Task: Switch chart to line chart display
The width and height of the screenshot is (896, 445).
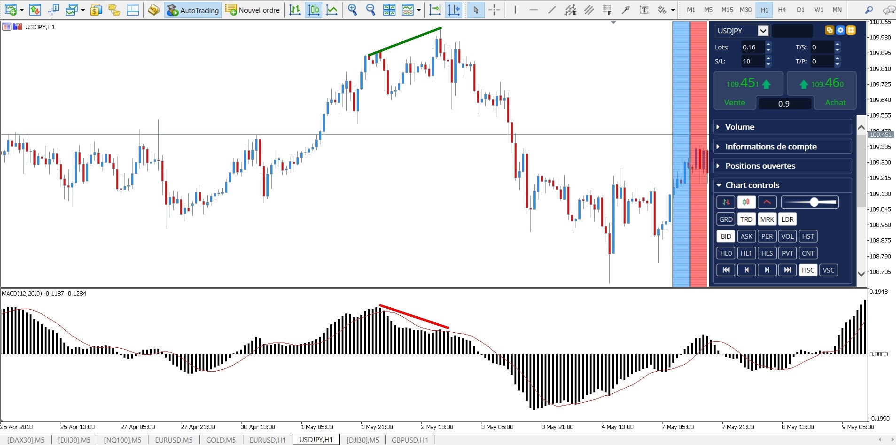Action: click(332, 9)
